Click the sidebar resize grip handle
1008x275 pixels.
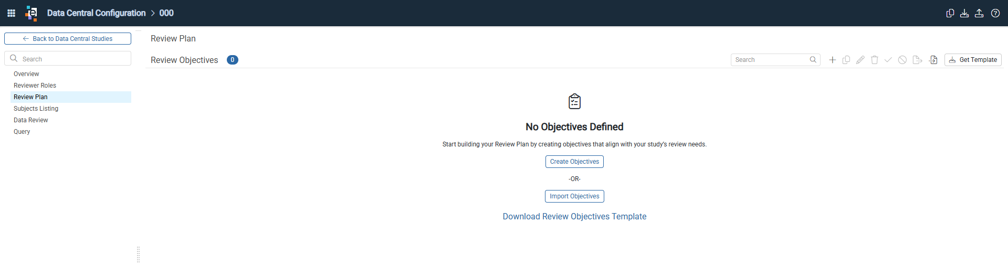tap(138, 255)
